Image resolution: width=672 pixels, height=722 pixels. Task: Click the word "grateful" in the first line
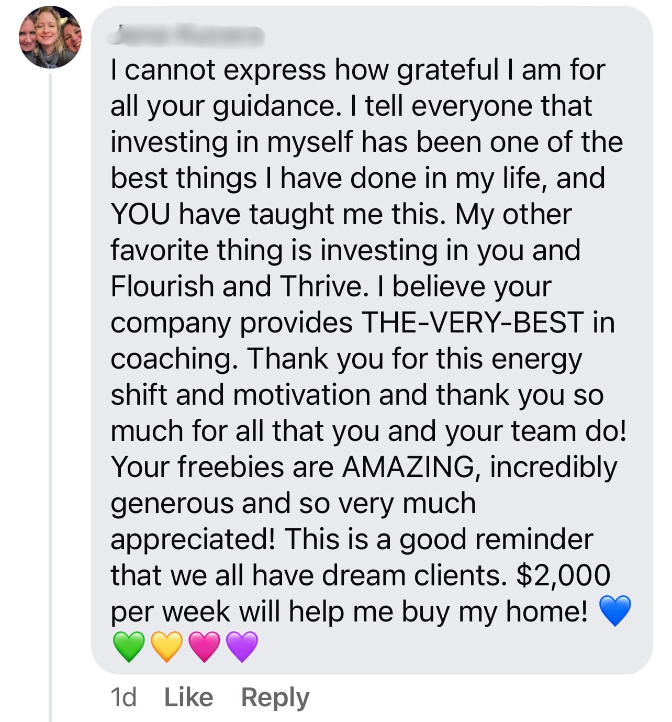pyautogui.click(x=447, y=71)
